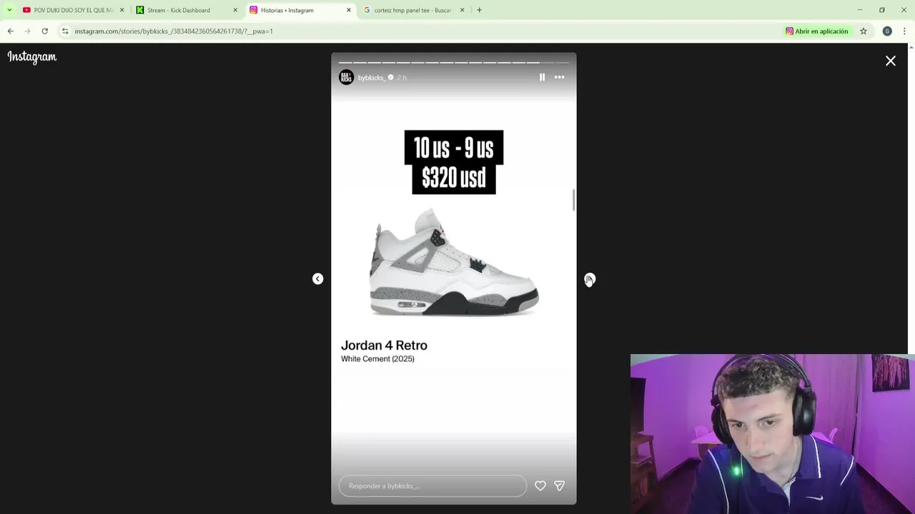Open the bybkicks_ profile avatar
This screenshot has width=915, height=514.
pos(346,77)
